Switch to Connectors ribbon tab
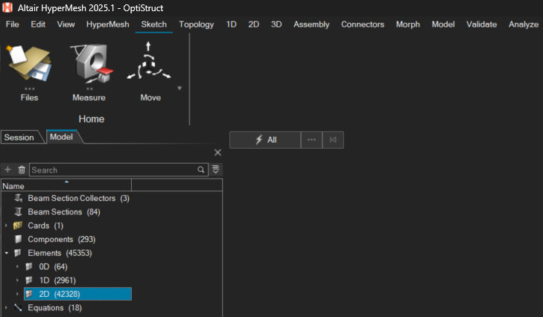The image size is (543, 317). (x=363, y=25)
